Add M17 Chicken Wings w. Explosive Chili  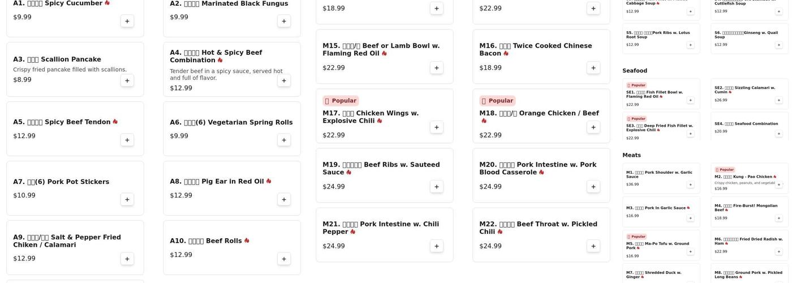tap(436, 127)
